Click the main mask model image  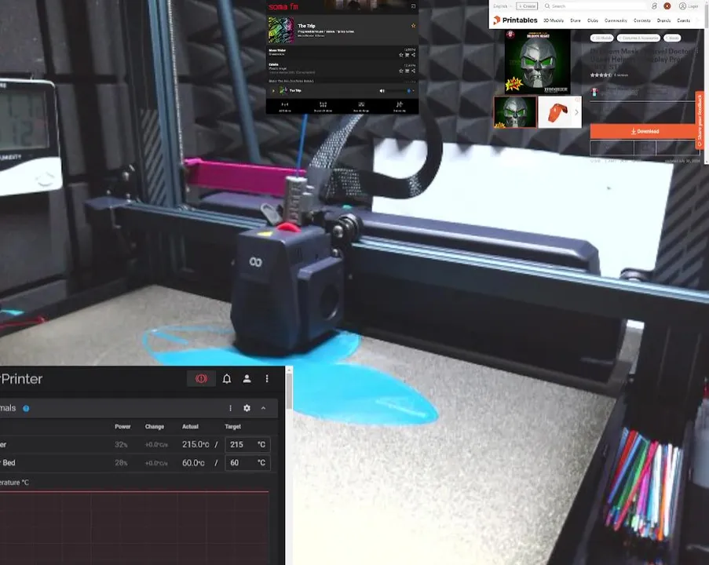(x=538, y=62)
